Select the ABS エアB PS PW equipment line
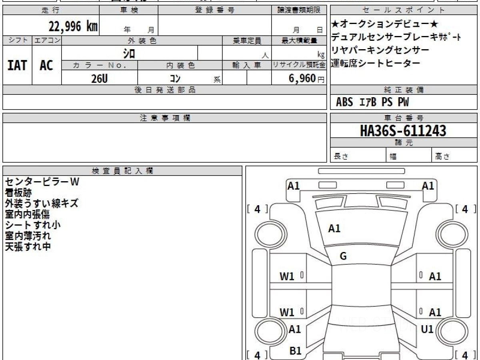The height and width of the screenshot is (360, 480). coord(372,102)
